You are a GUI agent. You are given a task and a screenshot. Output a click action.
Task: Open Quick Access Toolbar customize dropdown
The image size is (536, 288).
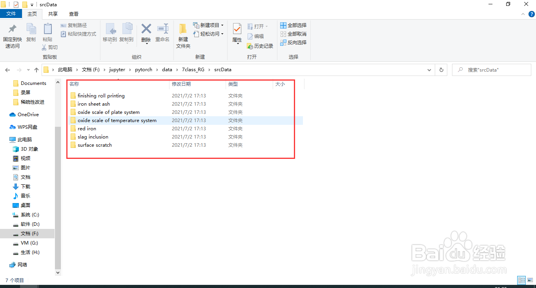click(32, 5)
